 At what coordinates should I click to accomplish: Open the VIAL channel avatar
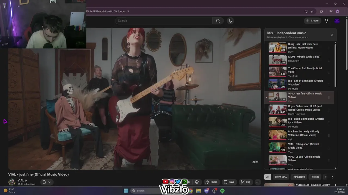pyautogui.click(x=12, y=182)
